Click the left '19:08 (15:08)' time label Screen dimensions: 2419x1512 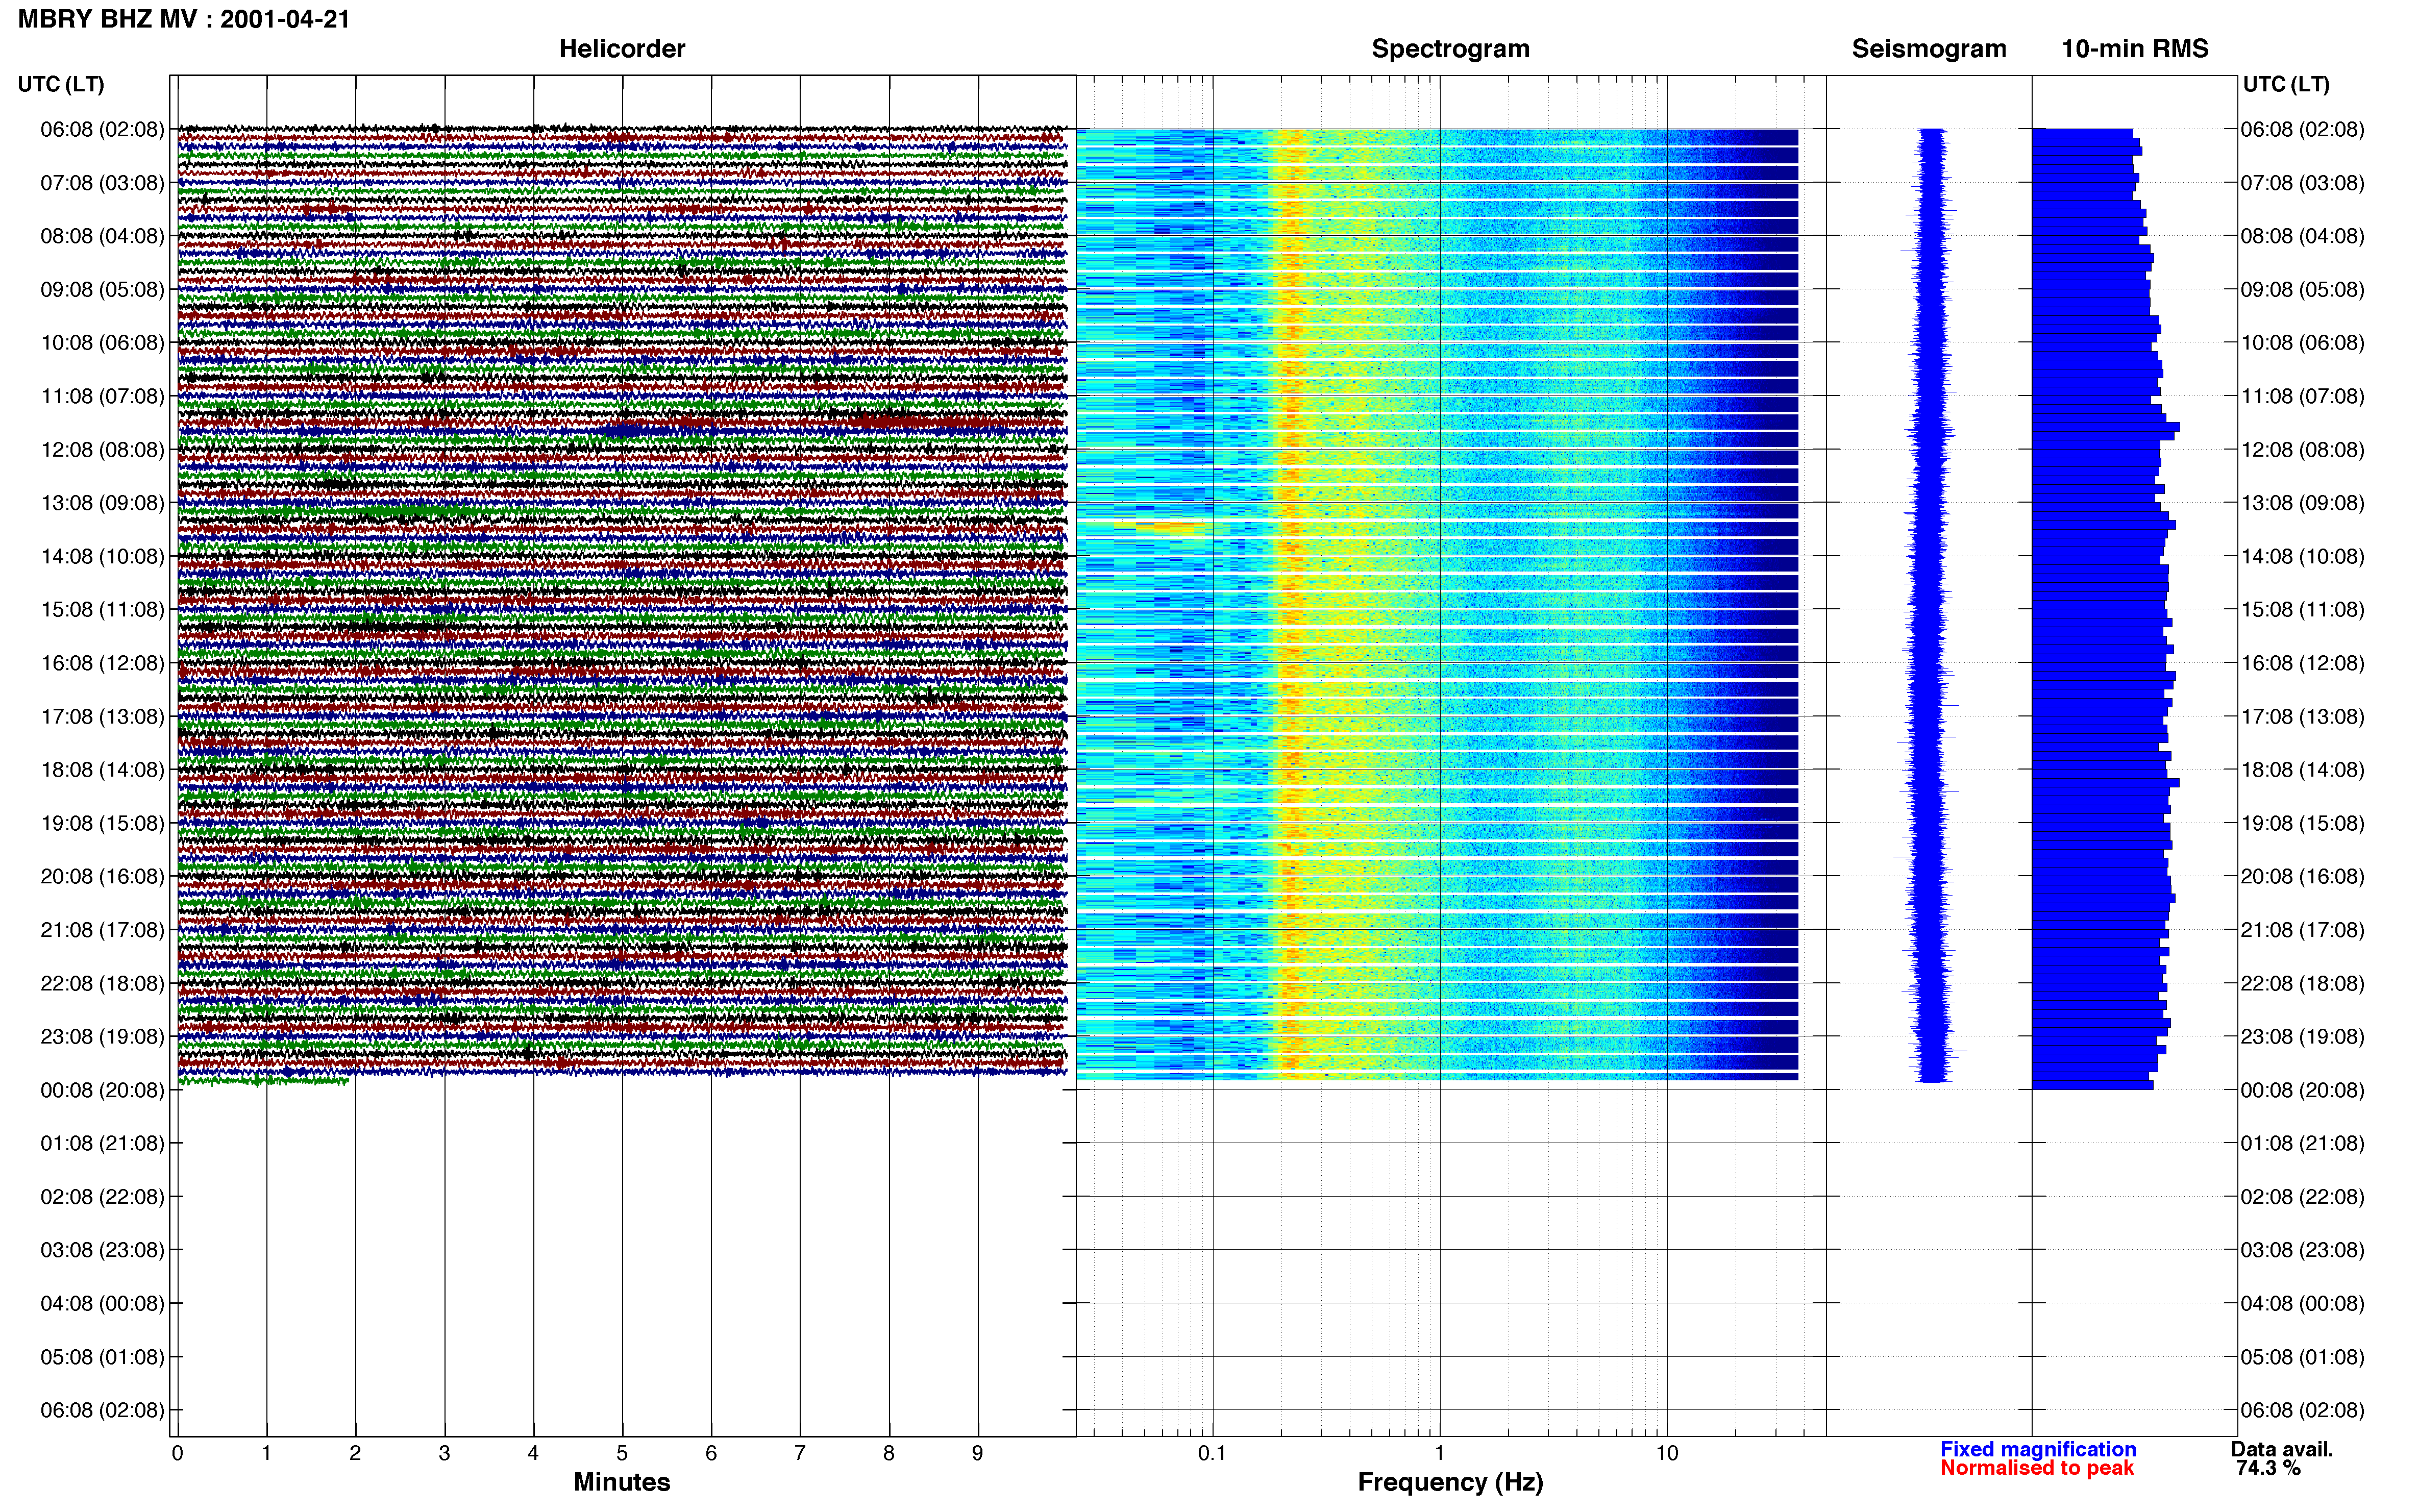(x=102, y=823)
